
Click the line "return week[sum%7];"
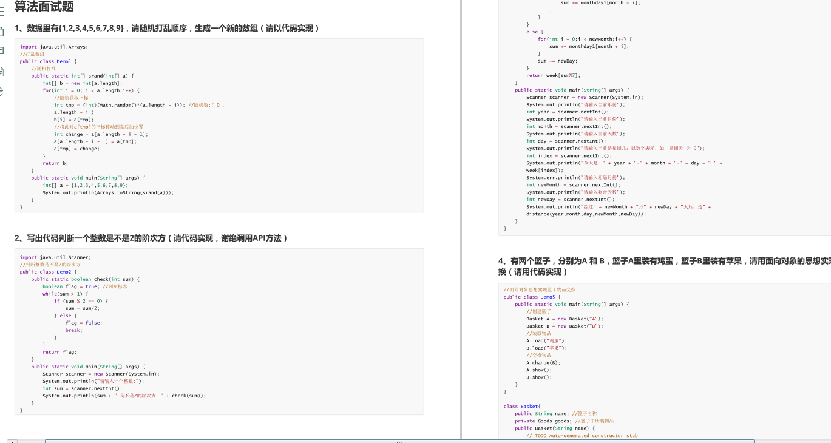pyautogui.click(x=553, y=75)
